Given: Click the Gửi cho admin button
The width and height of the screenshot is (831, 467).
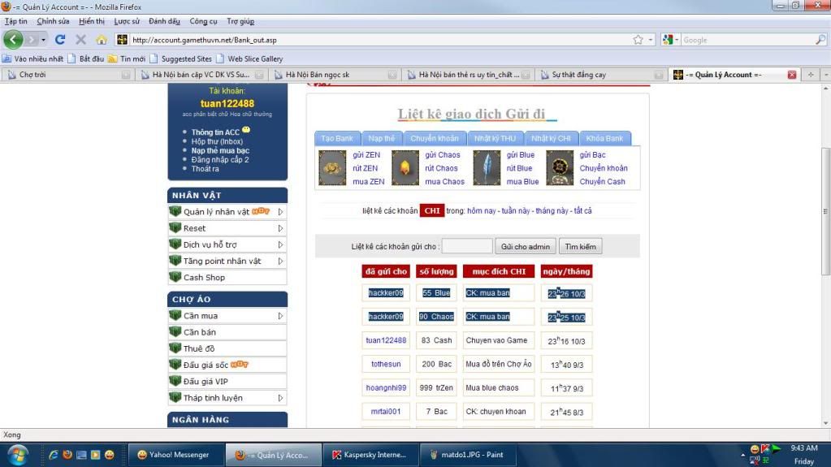Looking at the screenshot, I should 526,246.
